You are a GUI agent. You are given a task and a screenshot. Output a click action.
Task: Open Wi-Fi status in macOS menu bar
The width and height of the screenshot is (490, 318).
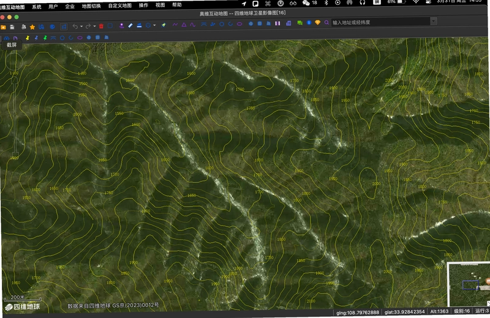[416, 2]
